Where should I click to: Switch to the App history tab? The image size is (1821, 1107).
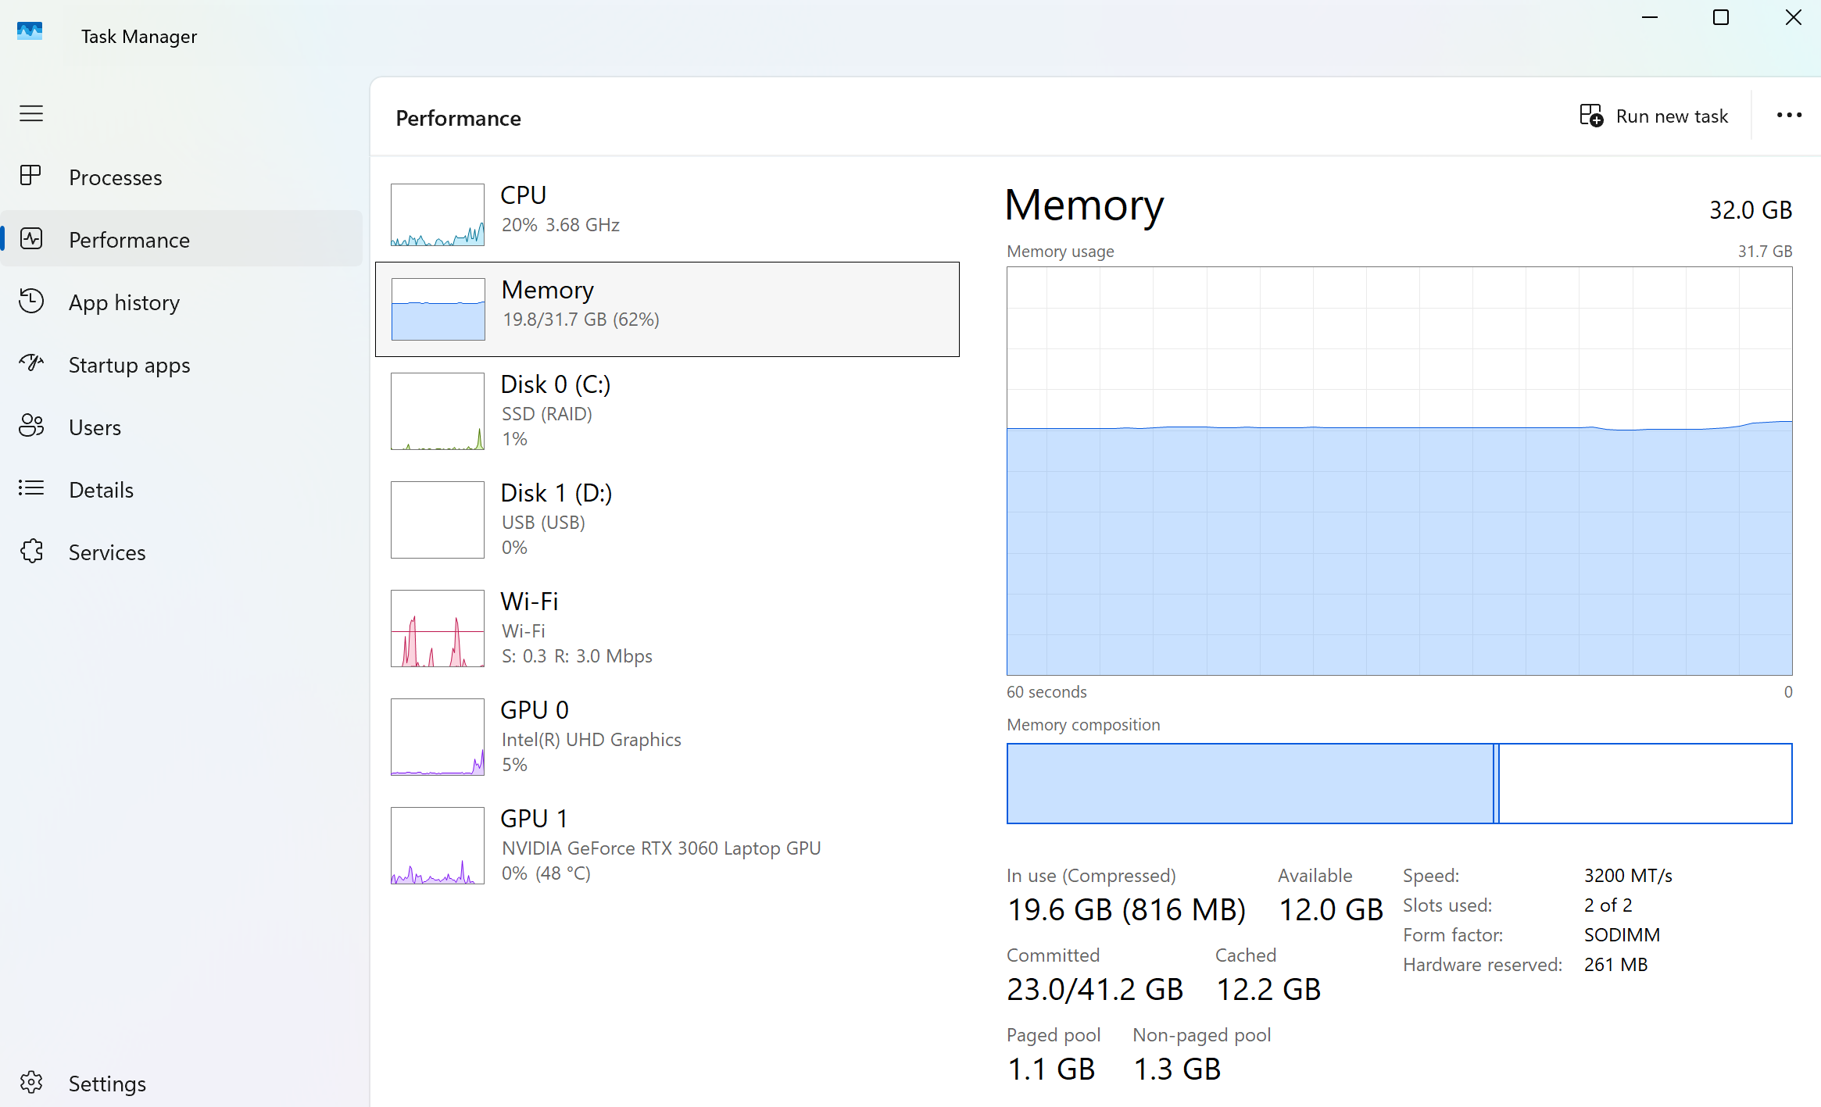tap(124, 302)
